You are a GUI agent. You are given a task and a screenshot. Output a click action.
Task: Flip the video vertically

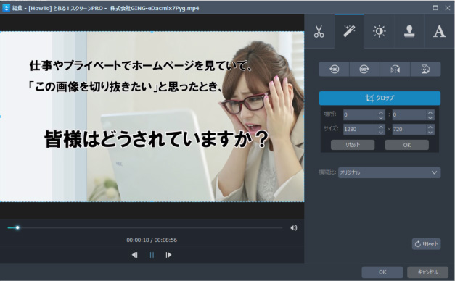coord(425,70)
